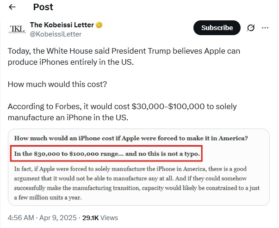Click the 'How much would this cost?' line
Image resolution: width=279 pixels, height=228 pixels.
tap(57, 84)
